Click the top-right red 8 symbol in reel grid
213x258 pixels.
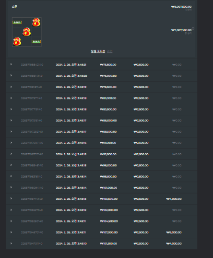point(36,22)
